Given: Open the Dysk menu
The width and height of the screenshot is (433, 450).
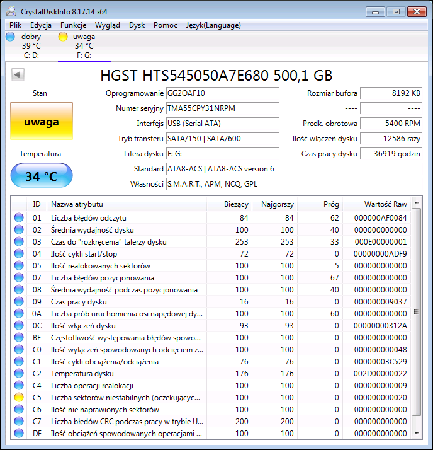Looking at the screenshot, I should 137,25.
